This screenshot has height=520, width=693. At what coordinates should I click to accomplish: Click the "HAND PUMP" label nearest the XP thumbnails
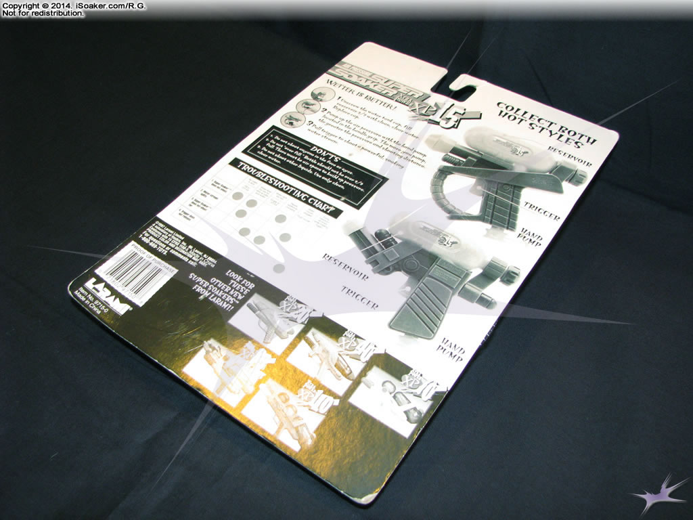[x=450, y=349]
